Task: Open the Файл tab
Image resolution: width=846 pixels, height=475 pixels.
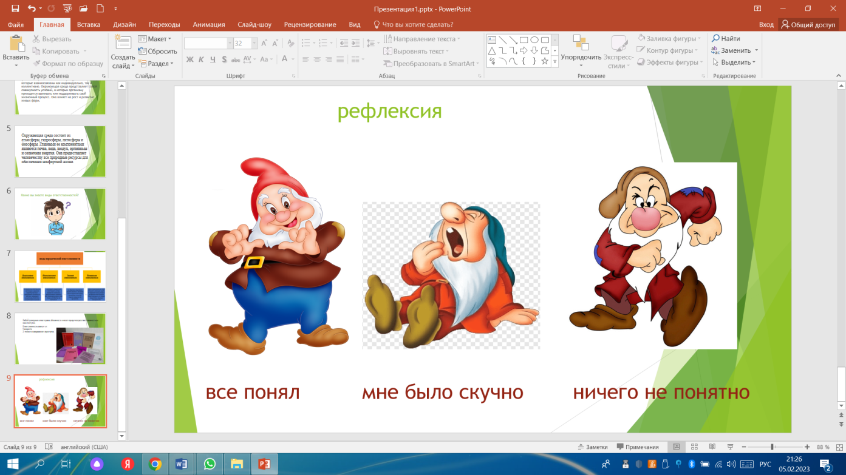Action: point(16,24)
